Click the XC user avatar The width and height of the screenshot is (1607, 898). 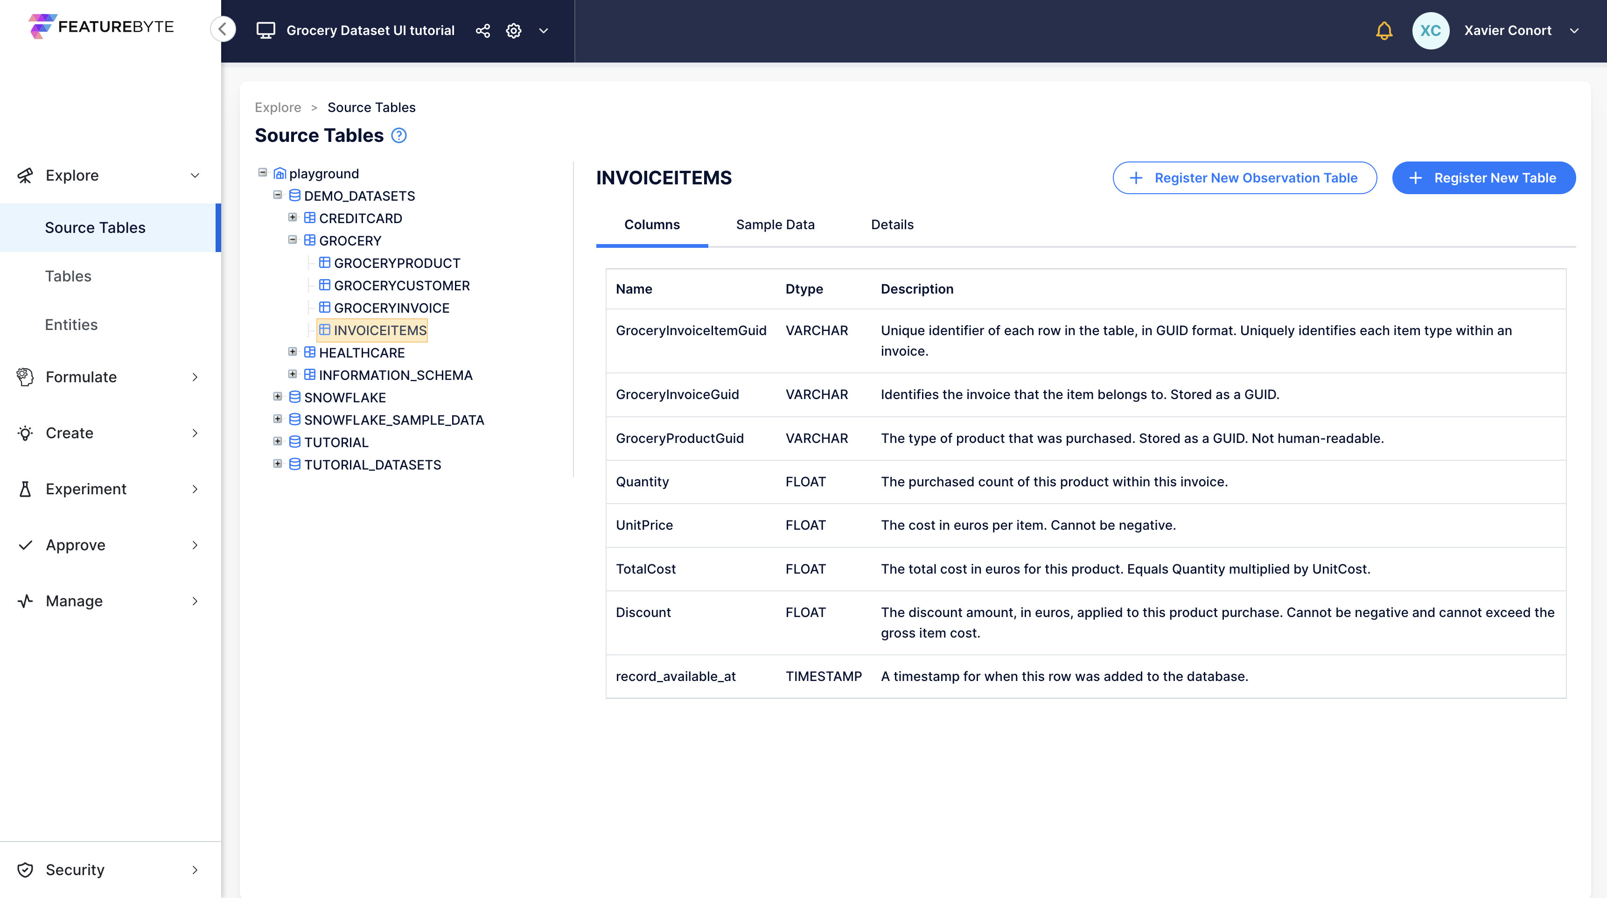pos(1431,31)
